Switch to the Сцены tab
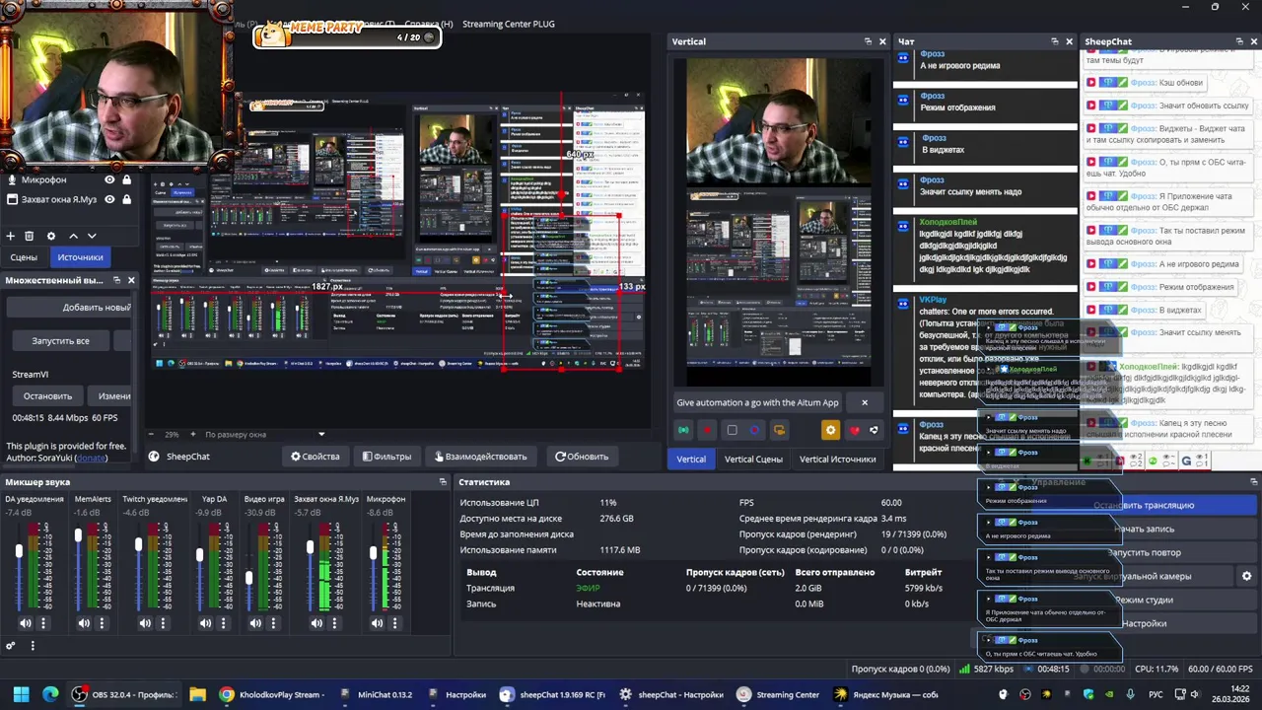The height and width of the screenshot is (710, 1262). 24,257
